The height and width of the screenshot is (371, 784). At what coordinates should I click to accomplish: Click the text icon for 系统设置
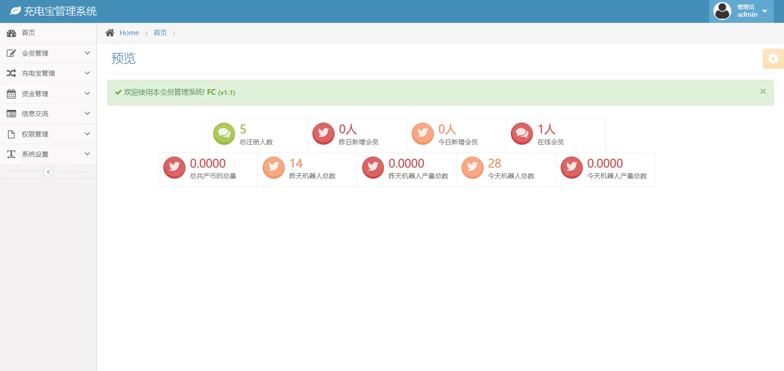(11, 154)
